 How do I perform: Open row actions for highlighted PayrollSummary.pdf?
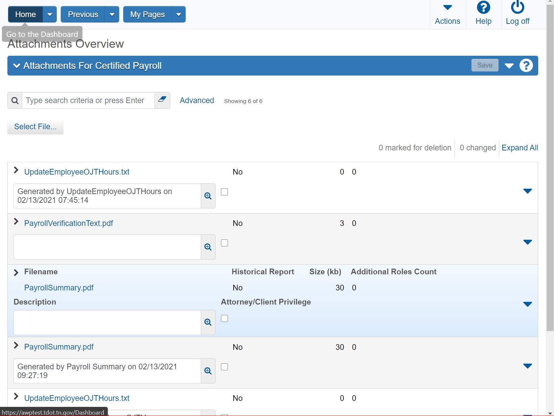(x=527, y=304)
